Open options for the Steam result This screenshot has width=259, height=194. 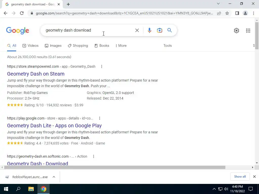pyautogui.click(x=102, y=66)
